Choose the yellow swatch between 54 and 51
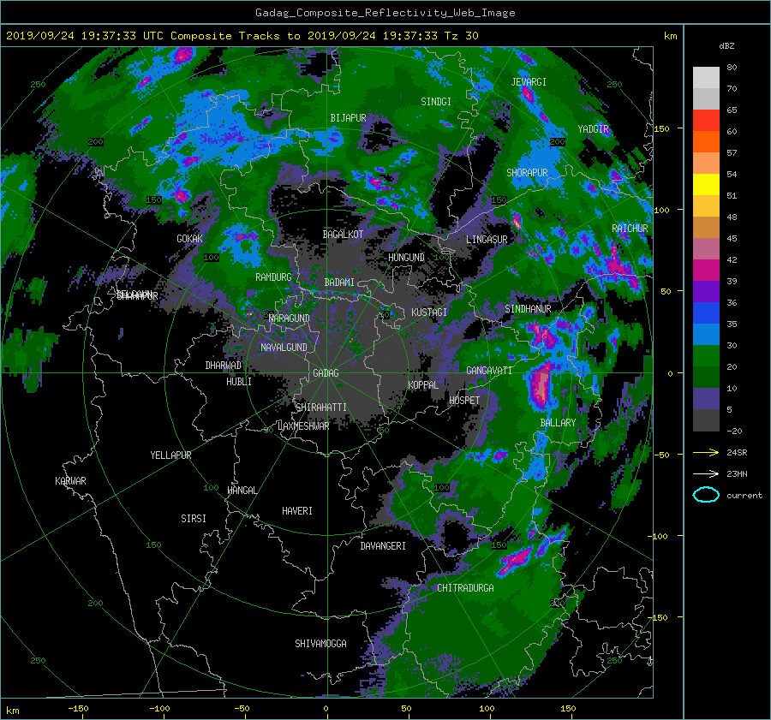This screenshot has height=720, width=771. 706,184
